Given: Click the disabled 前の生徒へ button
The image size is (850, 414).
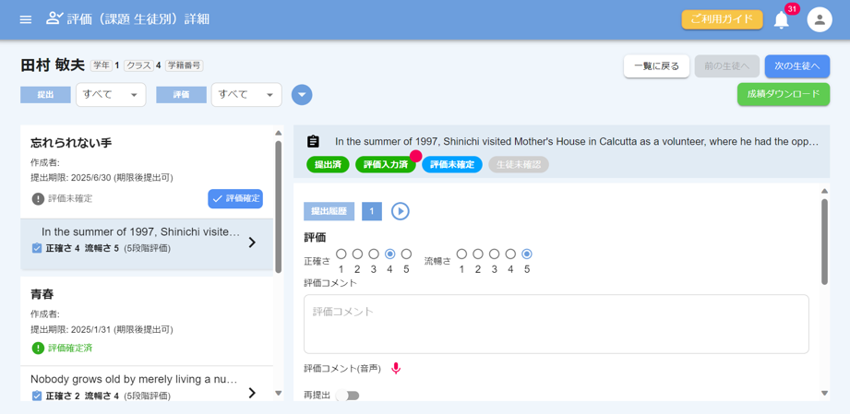Looking at the screenshot, I should coord(727,66).
